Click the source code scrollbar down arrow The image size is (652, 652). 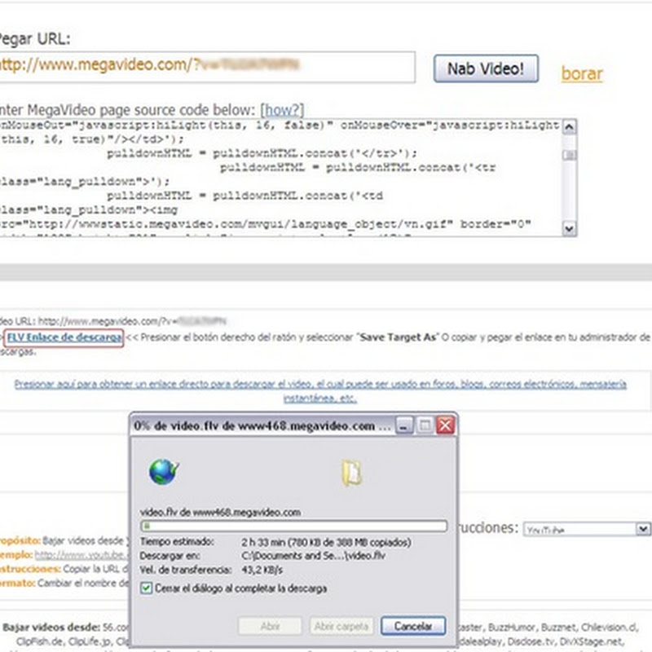click(569, 228)
